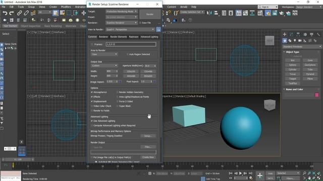The image size is (323, 181).
Task: Open the Modifiers menu
Action: click(x=66, y=7)
